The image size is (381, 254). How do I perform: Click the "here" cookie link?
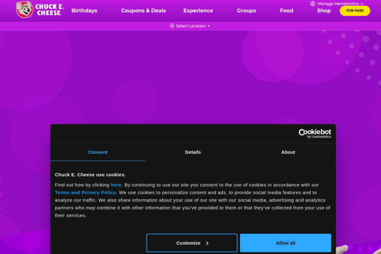pyautogui.click(x=116, y=185)
